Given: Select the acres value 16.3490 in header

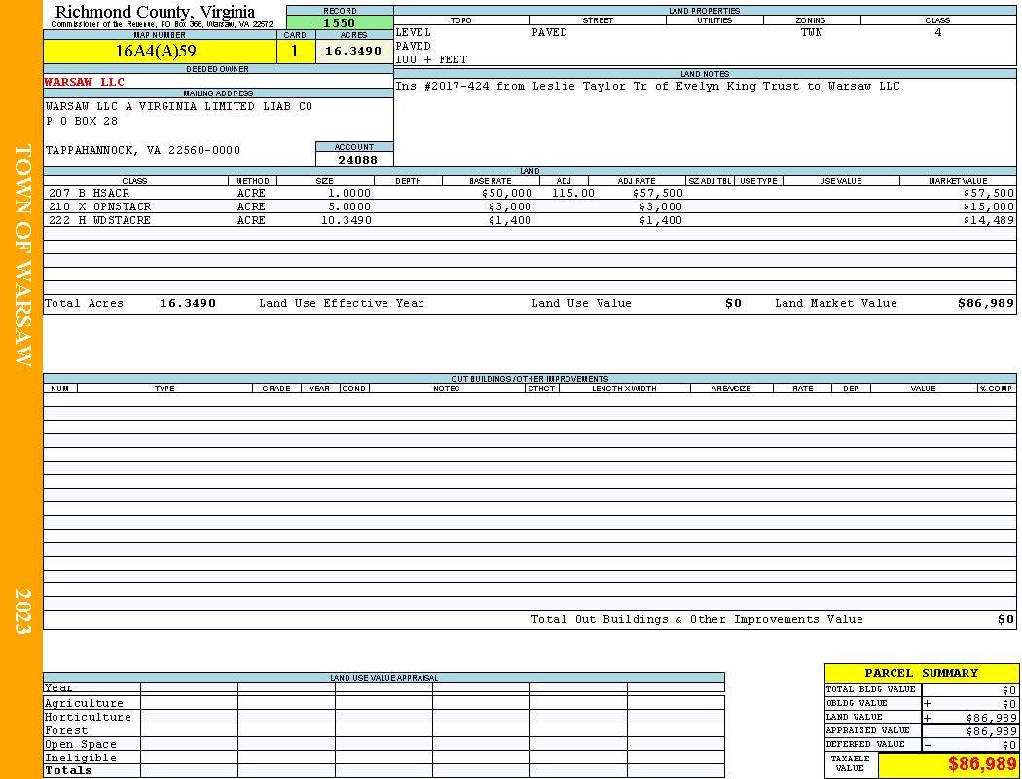Looking at the screenshot, I should [354, 52].
